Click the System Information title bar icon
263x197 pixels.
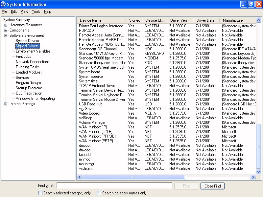4,4
